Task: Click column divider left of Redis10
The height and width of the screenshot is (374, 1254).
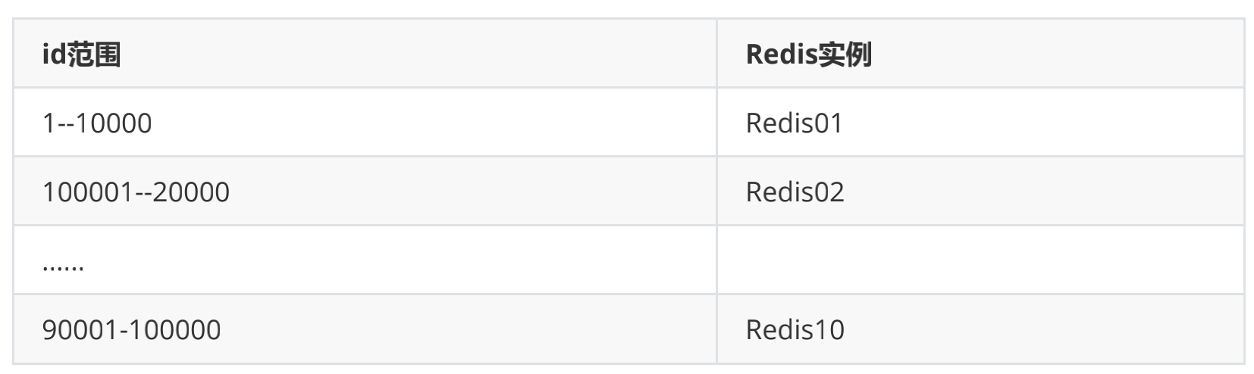Action: (716, 329)
